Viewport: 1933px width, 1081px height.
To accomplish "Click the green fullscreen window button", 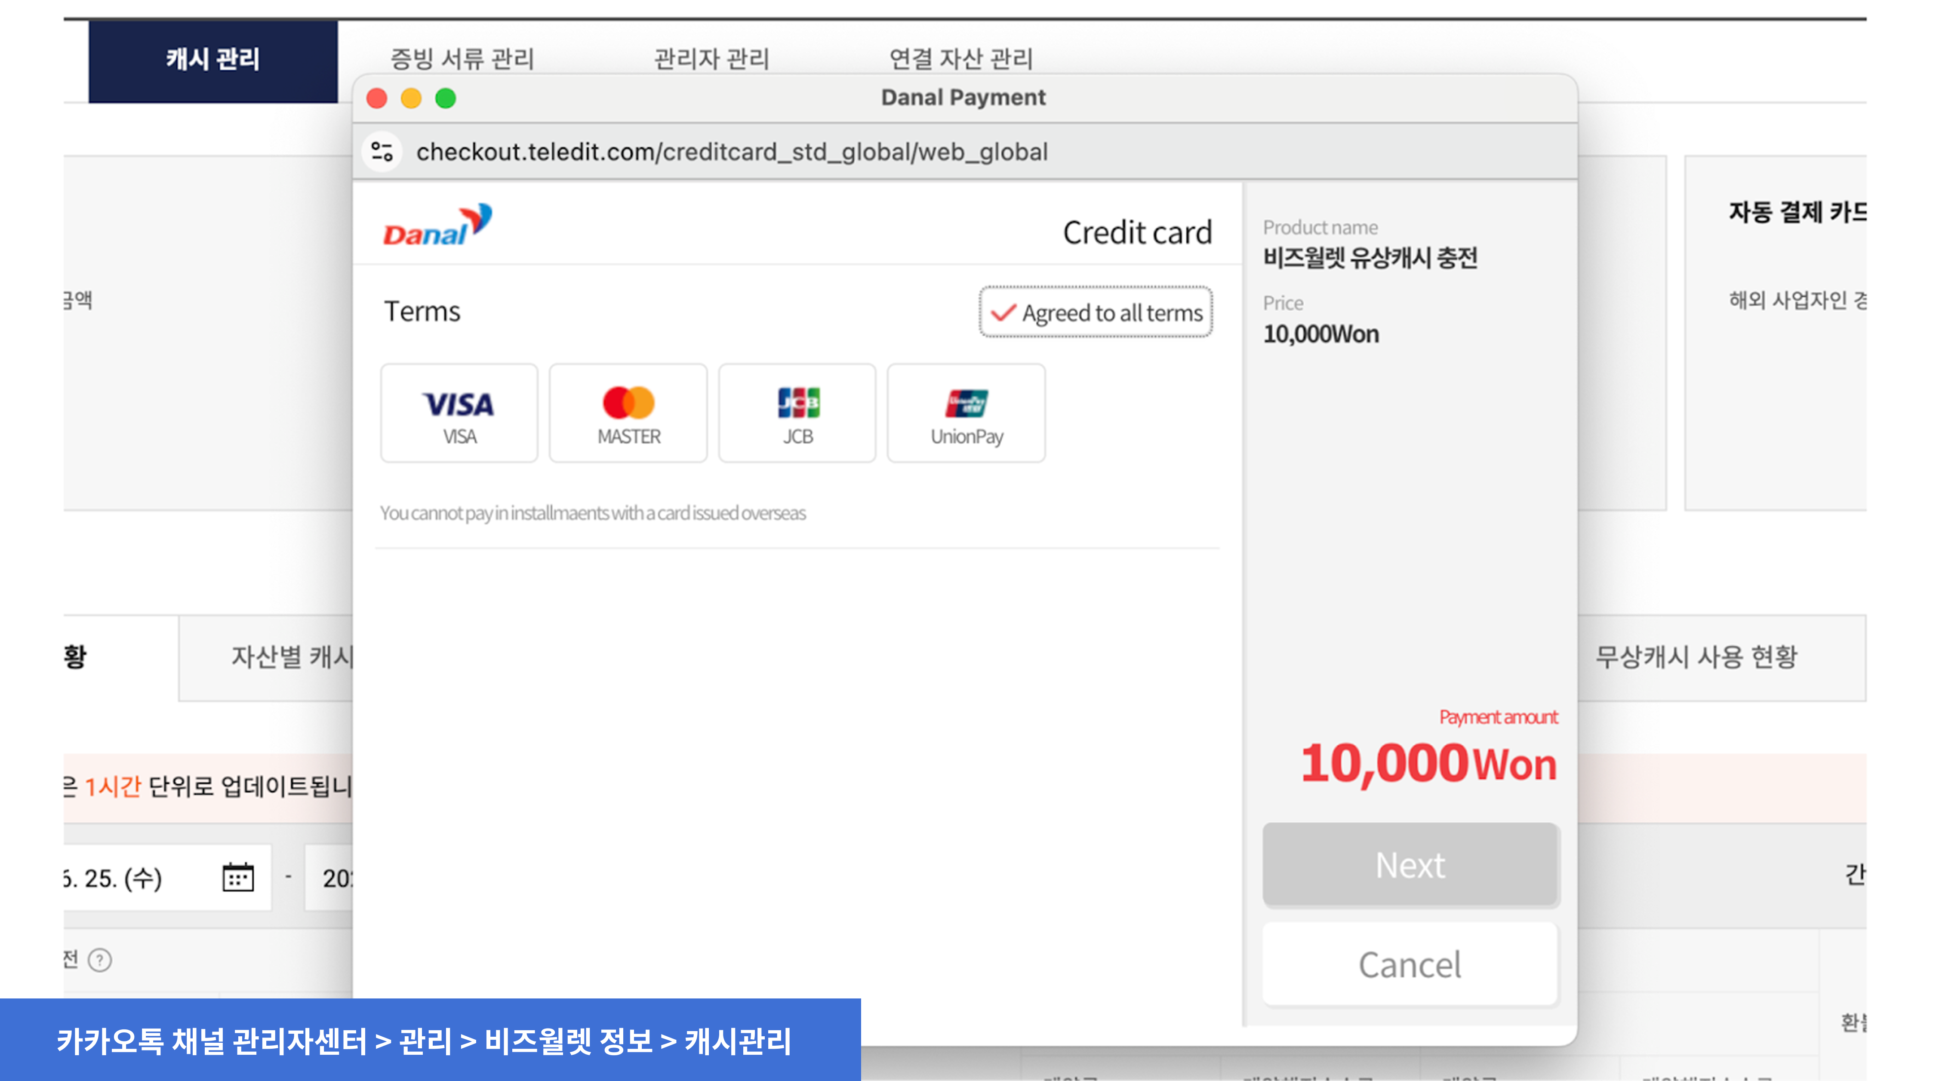I will pos(446,98).
